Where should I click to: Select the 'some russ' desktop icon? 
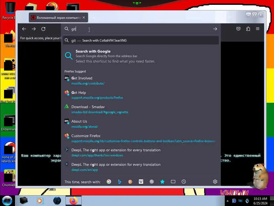[9, 68]
